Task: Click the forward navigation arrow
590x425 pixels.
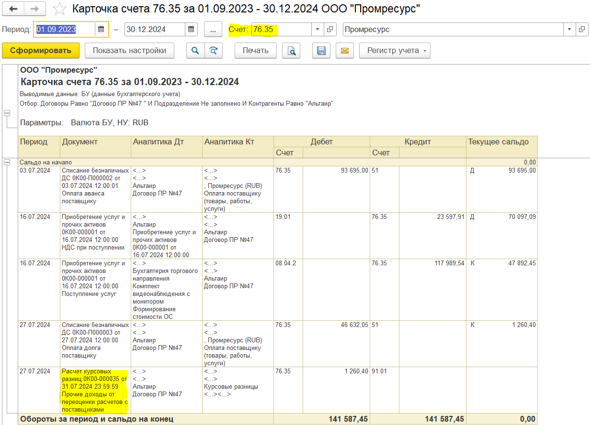Action: point(34,9)
